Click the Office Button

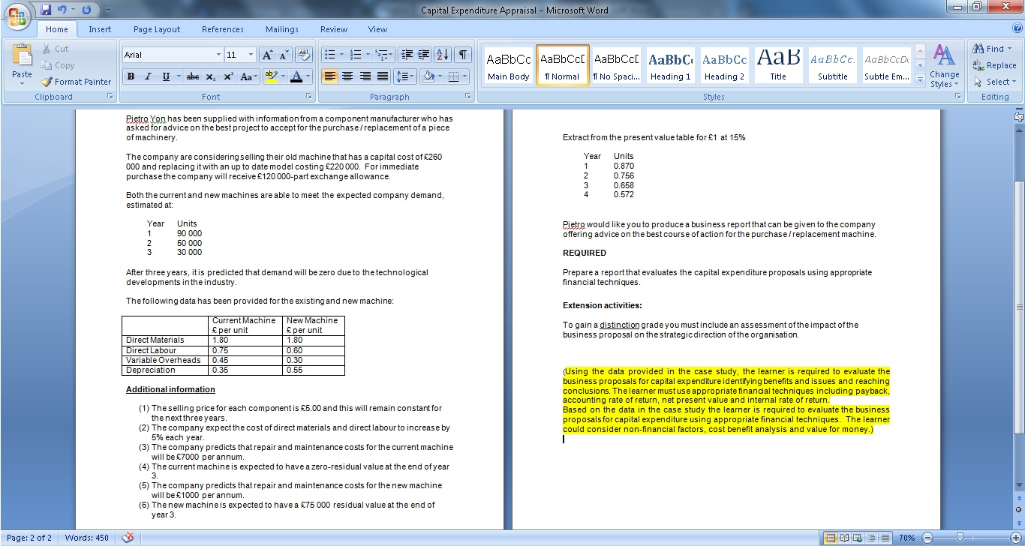coord(17,16)
